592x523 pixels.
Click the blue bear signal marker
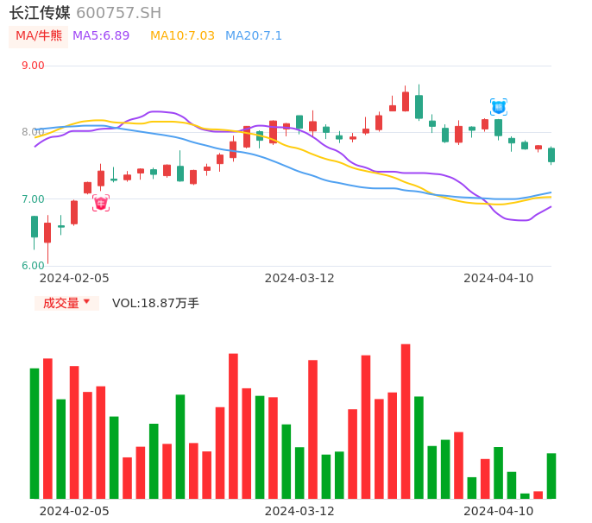[x=499, y=107]
